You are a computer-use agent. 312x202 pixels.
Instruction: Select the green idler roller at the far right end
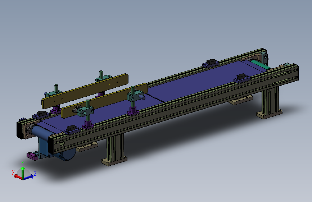(x=261, y=65)
